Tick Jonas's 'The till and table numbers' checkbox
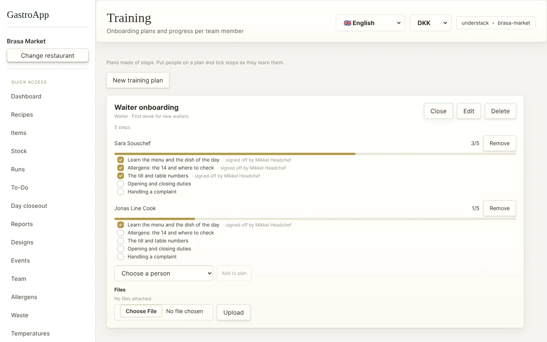 [x=120, y=241]
